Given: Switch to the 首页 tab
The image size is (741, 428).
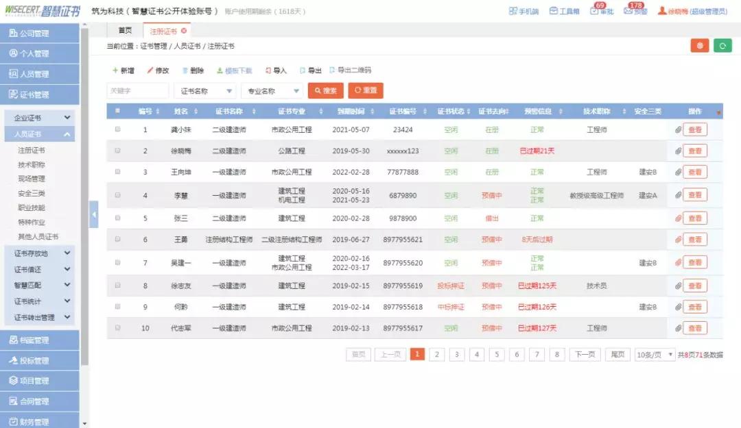Looking at the screenshot, I should pos(125,31).
